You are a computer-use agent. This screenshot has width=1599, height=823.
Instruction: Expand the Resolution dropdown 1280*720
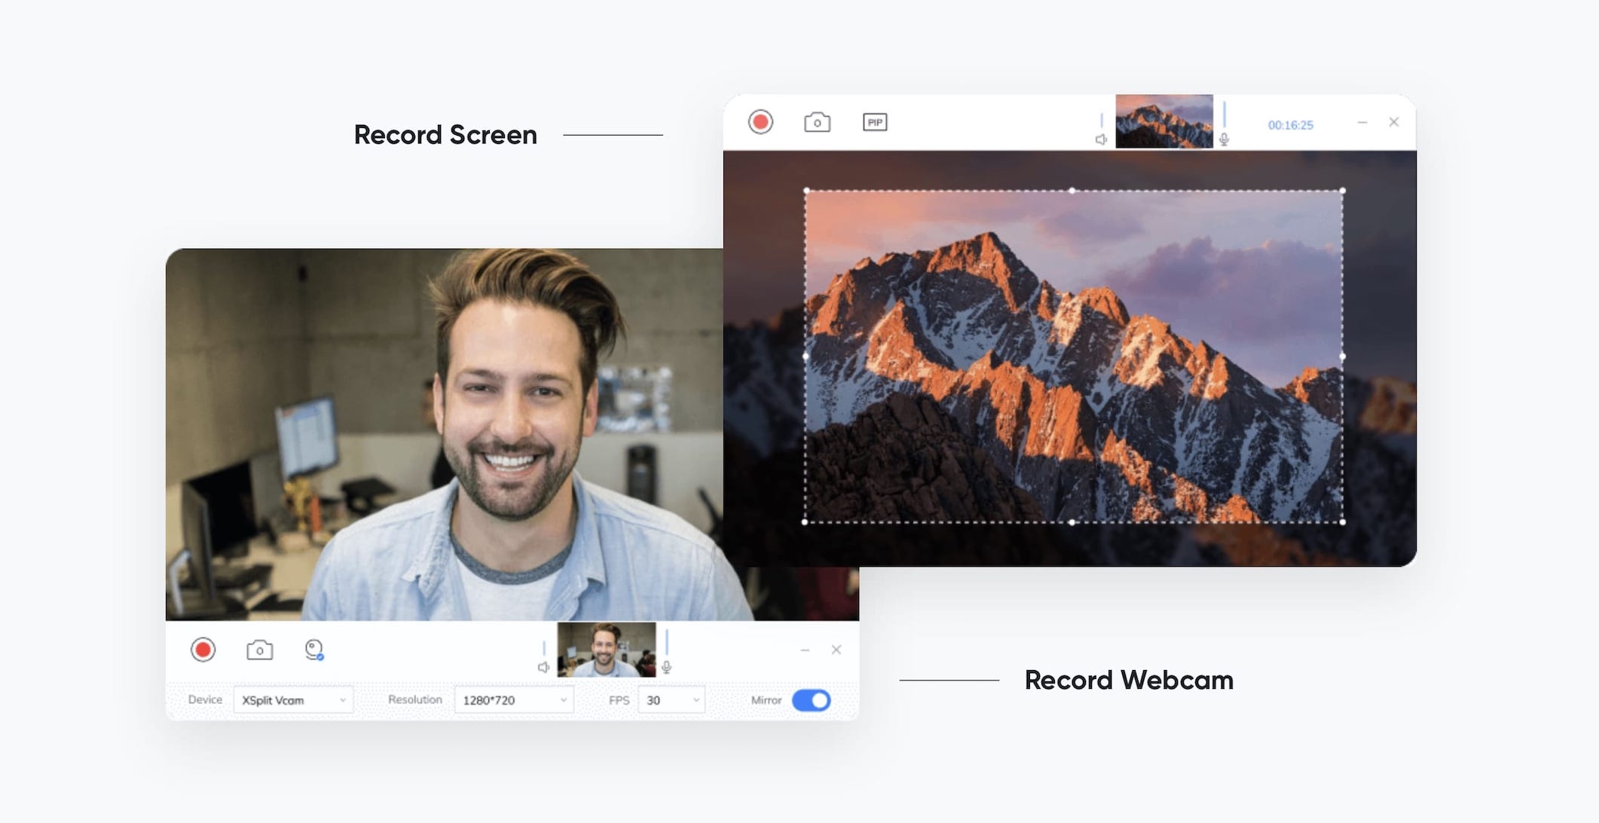pyautogui.click(x=514, y=700)
